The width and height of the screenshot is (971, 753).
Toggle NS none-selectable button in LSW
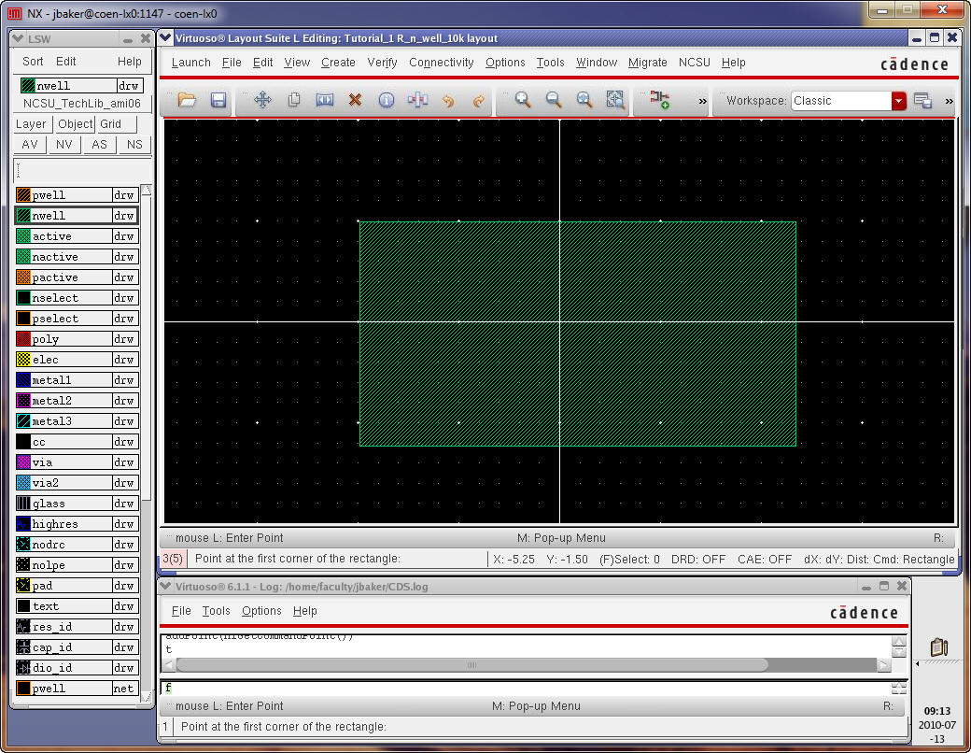134,145
